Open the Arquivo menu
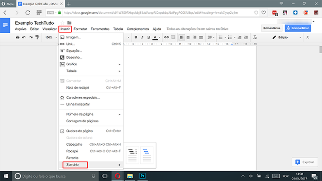322x181 pixels. 21,29
